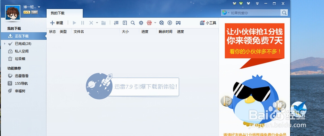
Task: Click the 新建 new download button
Action: tap(57, 23)
